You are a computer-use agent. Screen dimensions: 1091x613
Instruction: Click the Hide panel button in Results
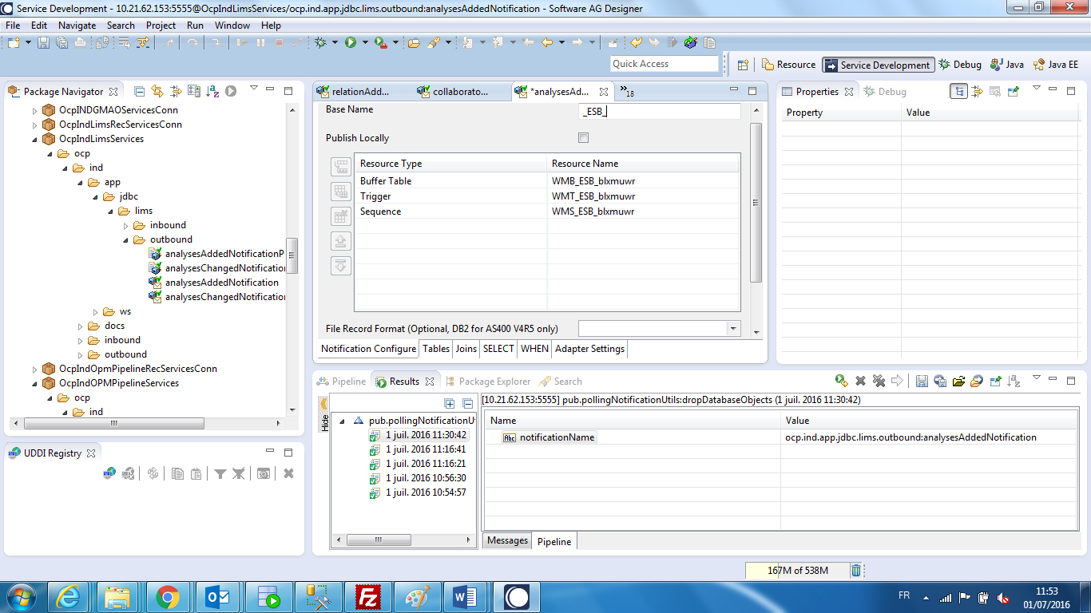(x=324, y=415)
